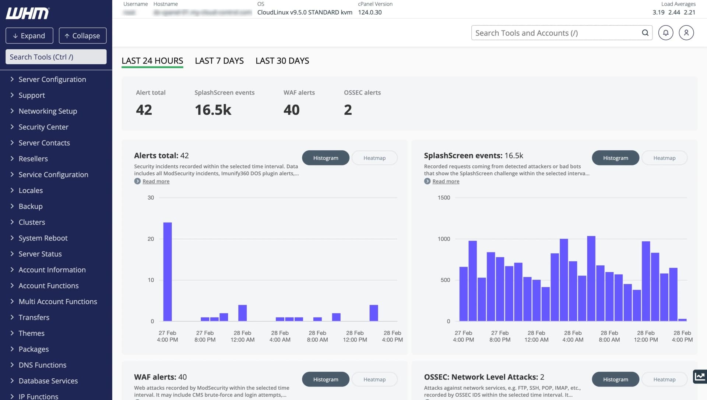Click Expand all sidebar sections
707x400 pixels.
tap(29, 36)
